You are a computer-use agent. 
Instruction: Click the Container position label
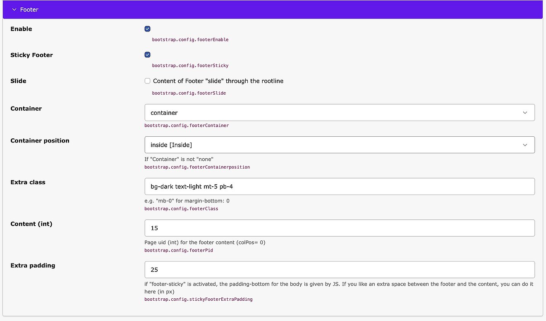tap(40, 140)
